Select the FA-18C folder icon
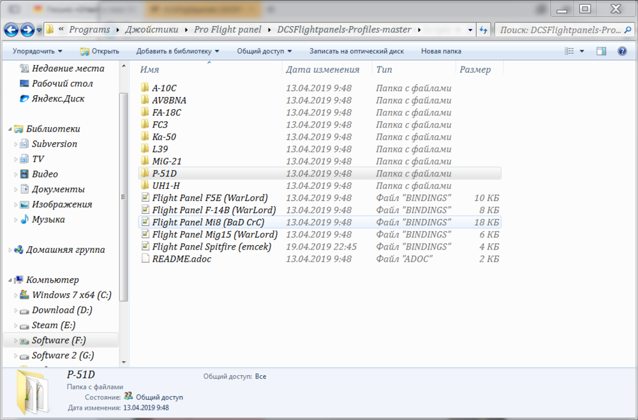The width and height of the screenshot is (638, 420). [145, 112]
